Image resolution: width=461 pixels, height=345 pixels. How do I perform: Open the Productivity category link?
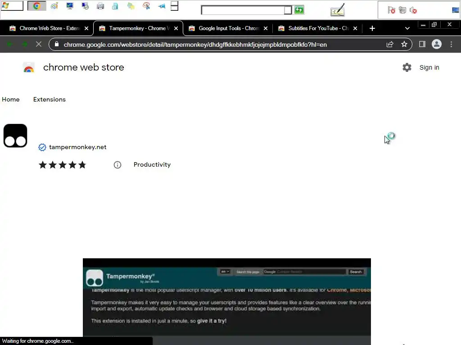(x=152, y=164)
